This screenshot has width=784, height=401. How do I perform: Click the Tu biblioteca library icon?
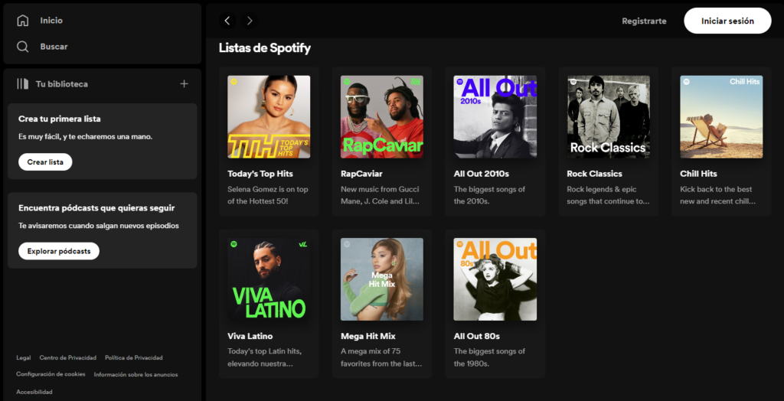pos(22,84)
